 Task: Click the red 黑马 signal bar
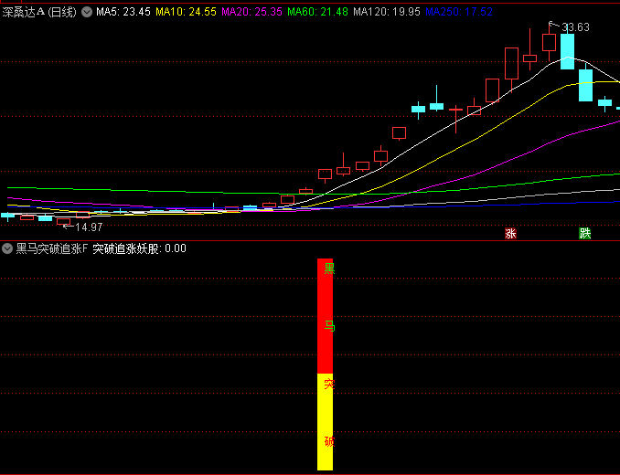(x=325, y=316)
